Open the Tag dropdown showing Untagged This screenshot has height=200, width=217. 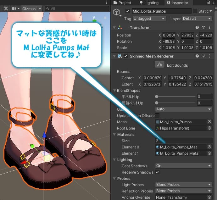click(x=149, y=19)
